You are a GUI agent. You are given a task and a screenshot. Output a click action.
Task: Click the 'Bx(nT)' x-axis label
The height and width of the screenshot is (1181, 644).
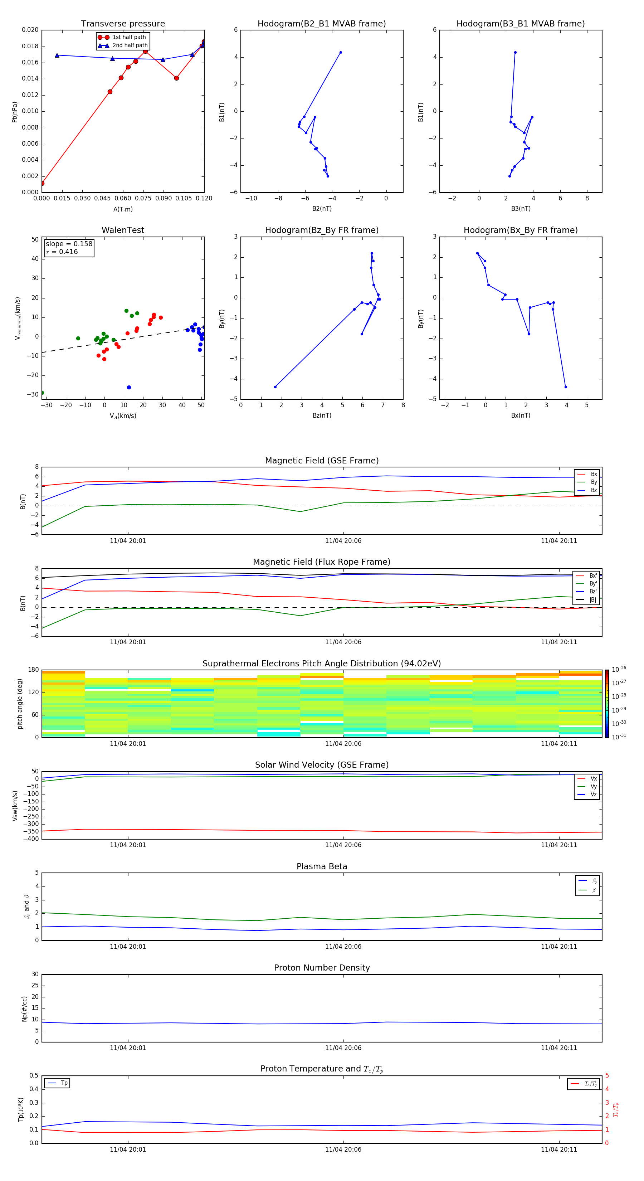point(521,415)
